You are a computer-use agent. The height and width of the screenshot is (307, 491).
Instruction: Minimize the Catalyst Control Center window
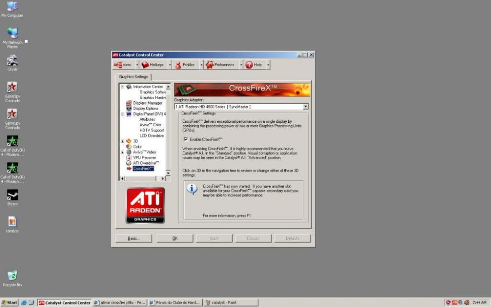[x=300, y=55]
